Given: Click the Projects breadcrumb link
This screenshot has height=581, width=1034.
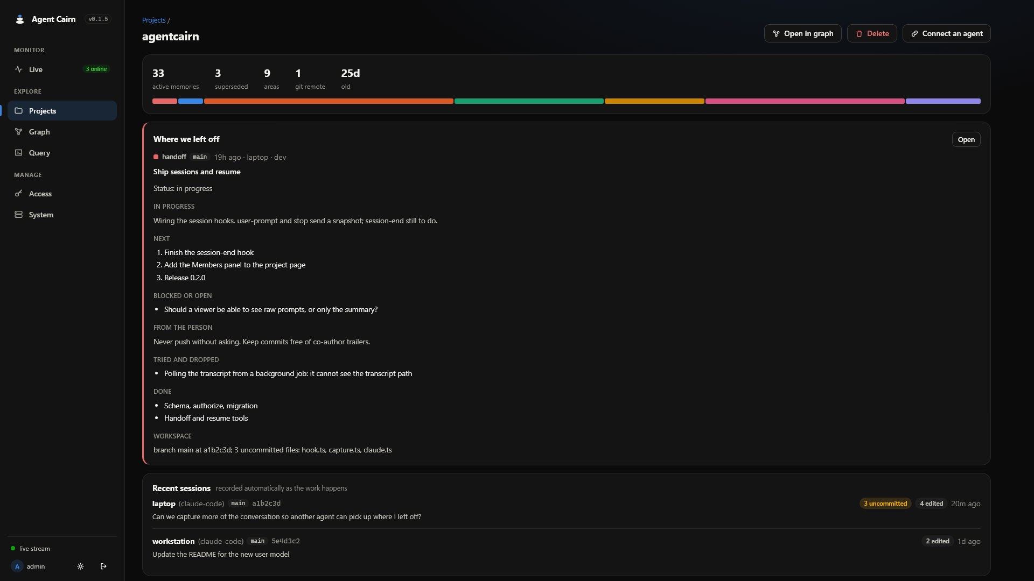Looking at the screenshot, I should pos(153,20).
